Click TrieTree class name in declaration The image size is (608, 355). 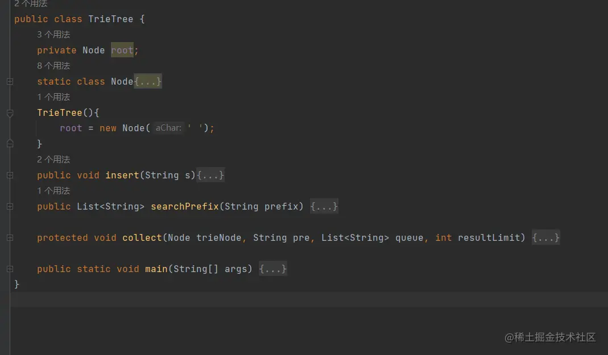[x=110, y=19]
